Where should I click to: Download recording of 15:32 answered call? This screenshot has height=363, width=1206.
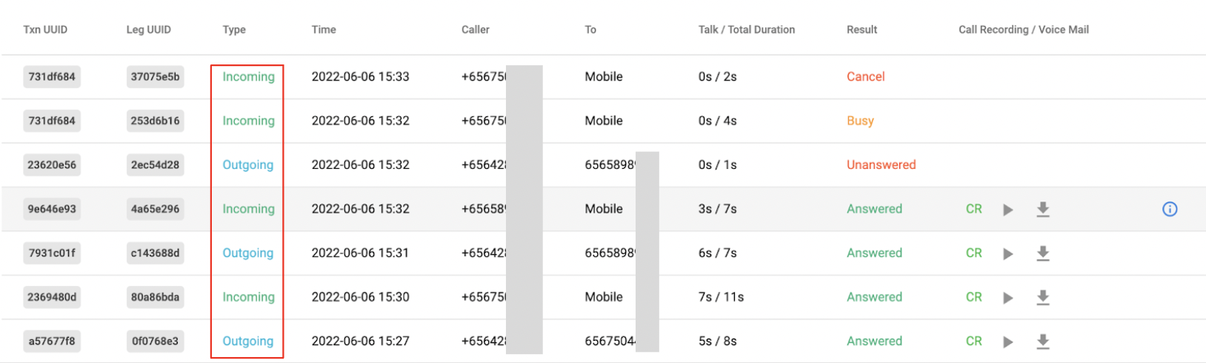(x=1043, y=210)
